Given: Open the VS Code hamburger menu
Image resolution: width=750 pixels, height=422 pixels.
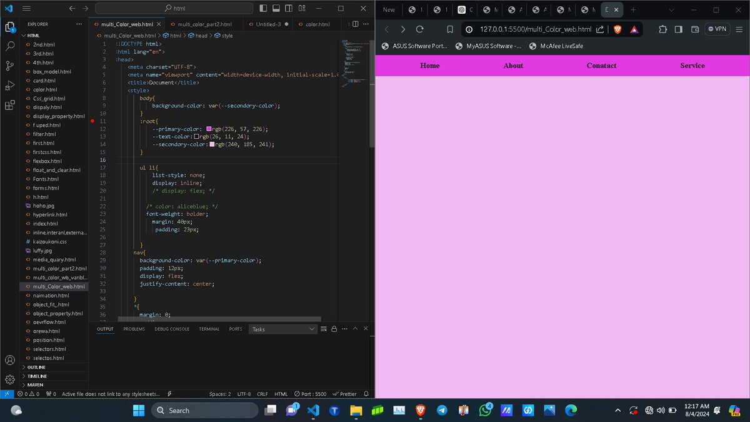Looking at the screenshot, I should click(x=26, y=9).
